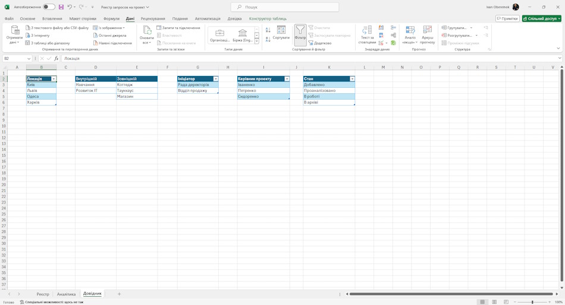Click the Share (Спільний доступ) button
The width and height of the screenshot is (565, 305).
(542, 19)
